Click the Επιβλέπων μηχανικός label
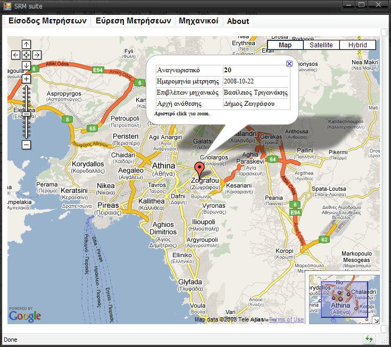The height and width of the screenshot is (347, 391). [x=187, y=92]
